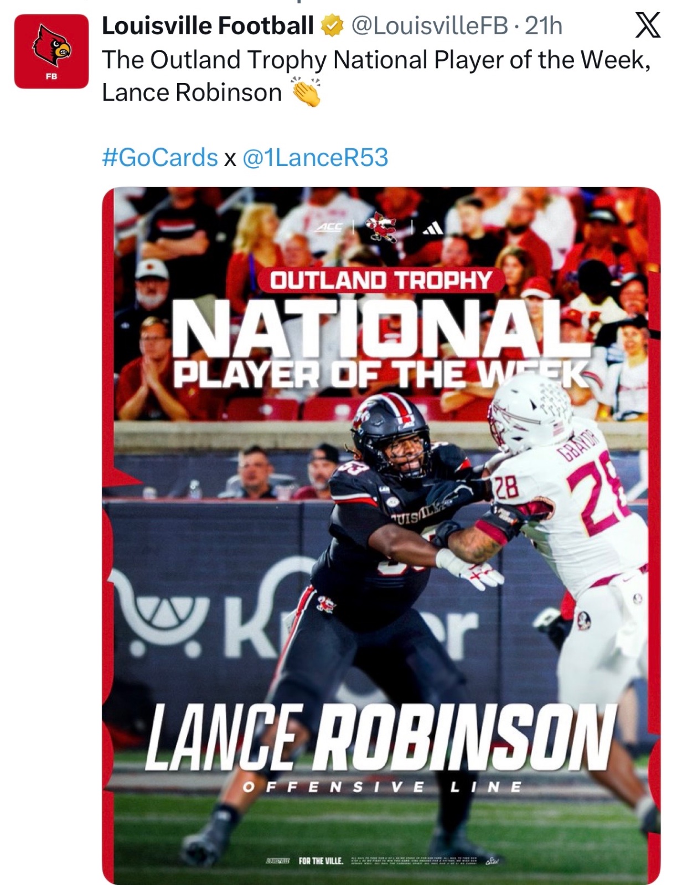The image size is (677, 885).
Task: Open the #GoCards hashtag
Action: 160,157
